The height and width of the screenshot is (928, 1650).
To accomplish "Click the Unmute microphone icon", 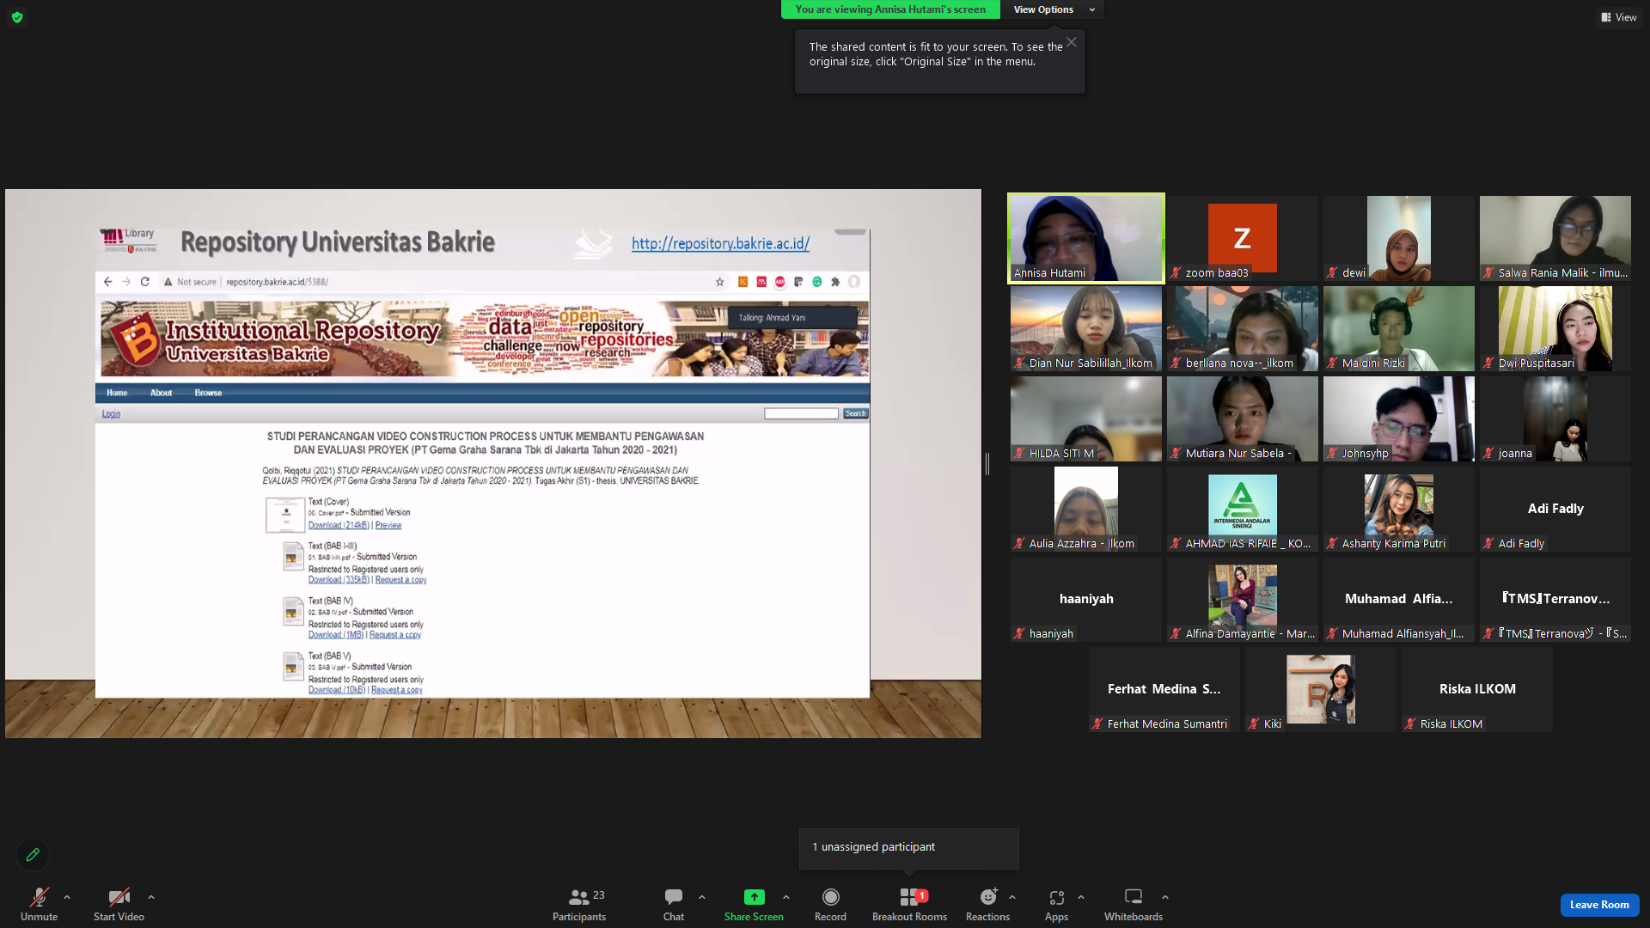I will coord(39,897).
